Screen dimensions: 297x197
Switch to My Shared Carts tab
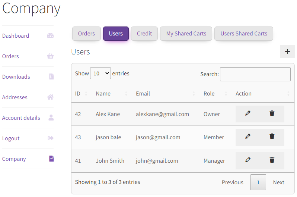click(x=186, y=34)
